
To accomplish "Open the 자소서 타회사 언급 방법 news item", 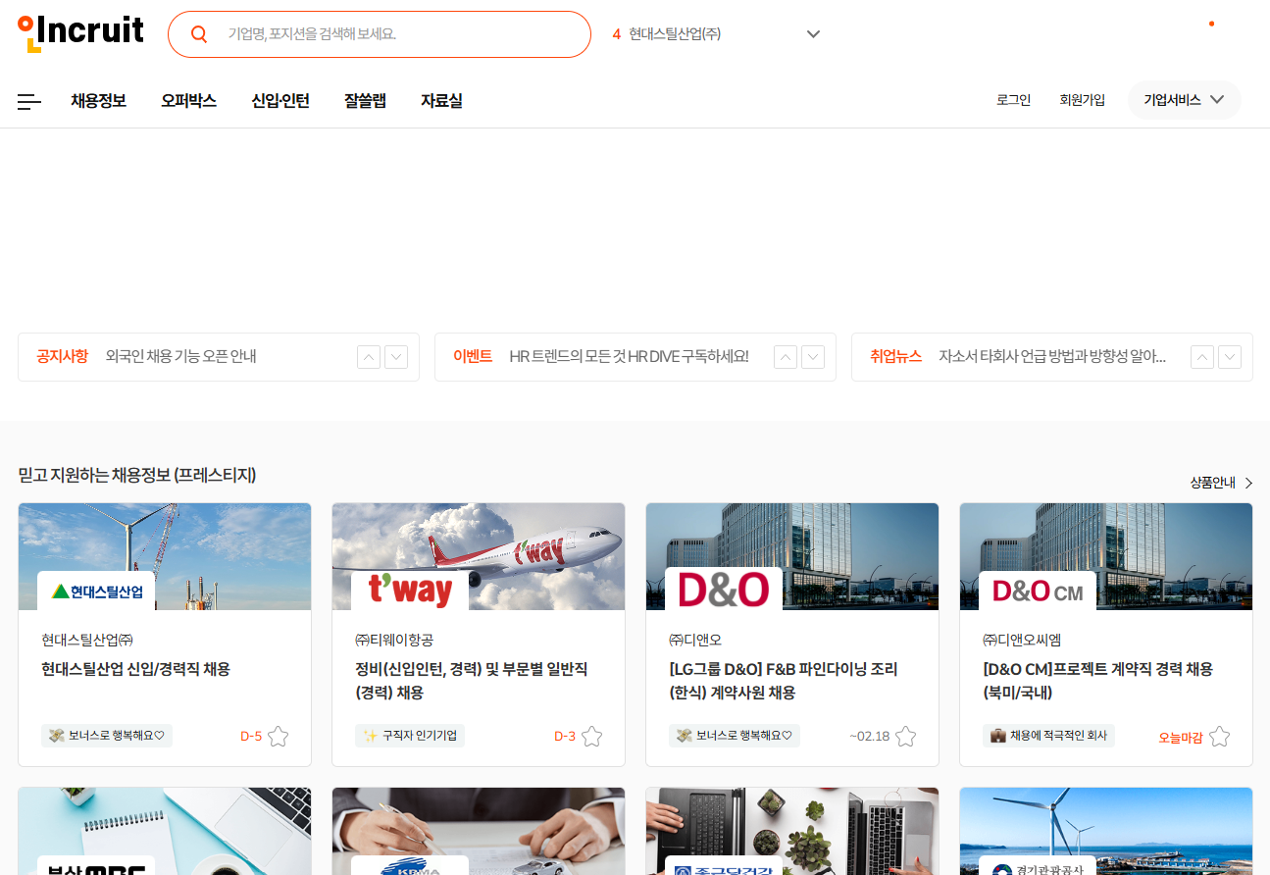I will (x=1052, y=357).
